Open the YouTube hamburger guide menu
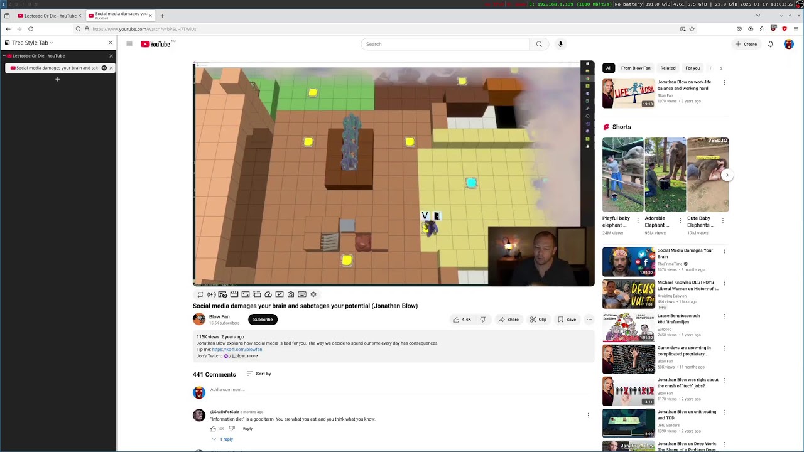 point(129,44)
